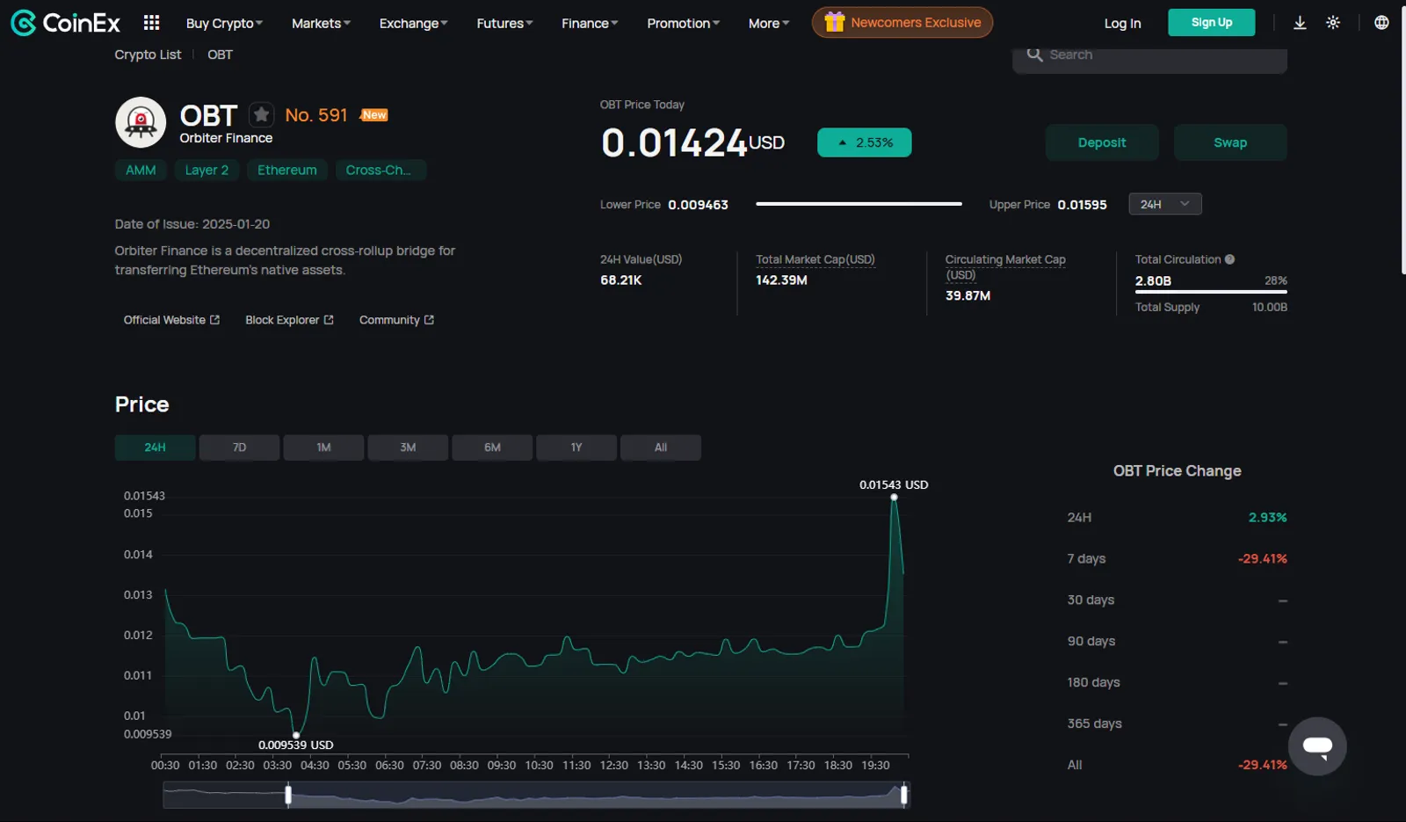Click the Swap button
1406x822 pixels.
1230,142
